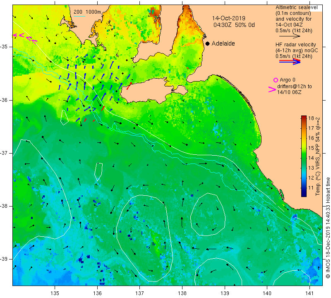Screen dimensions: 331x298
Task: Click the 'drifters@12h to' legend text
Action: (x=294, y=87)
